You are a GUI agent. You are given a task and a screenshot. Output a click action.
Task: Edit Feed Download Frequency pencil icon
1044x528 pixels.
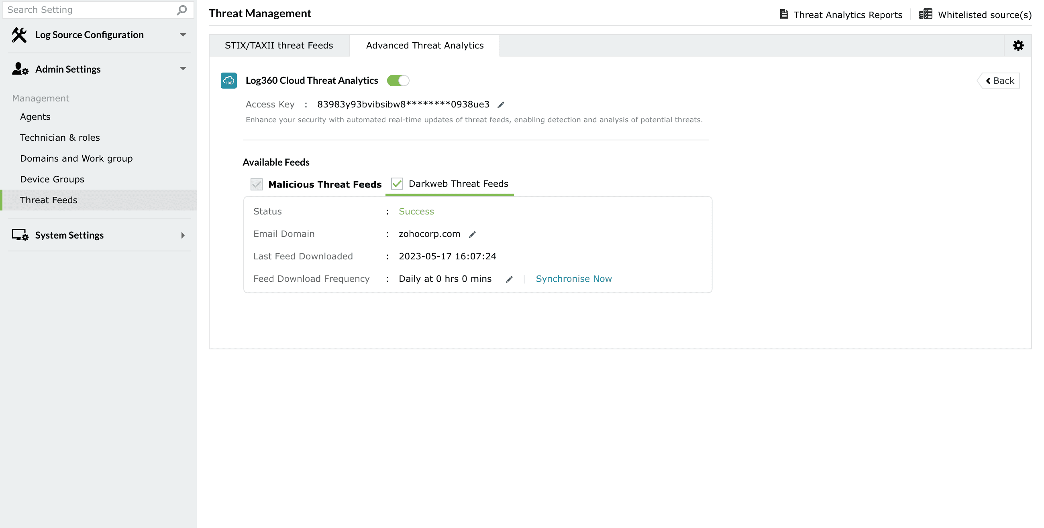[x=509, y=279]
